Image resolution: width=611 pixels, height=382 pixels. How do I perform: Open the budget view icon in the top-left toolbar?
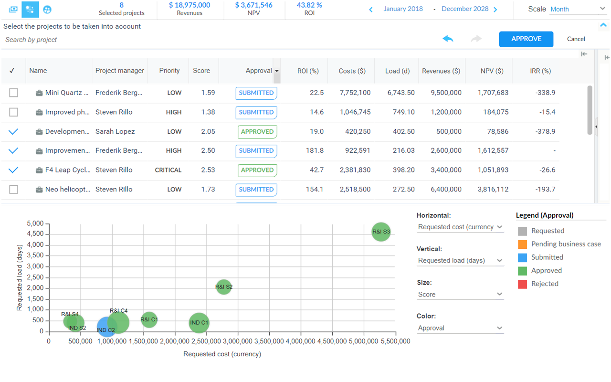tap(13, 9)
